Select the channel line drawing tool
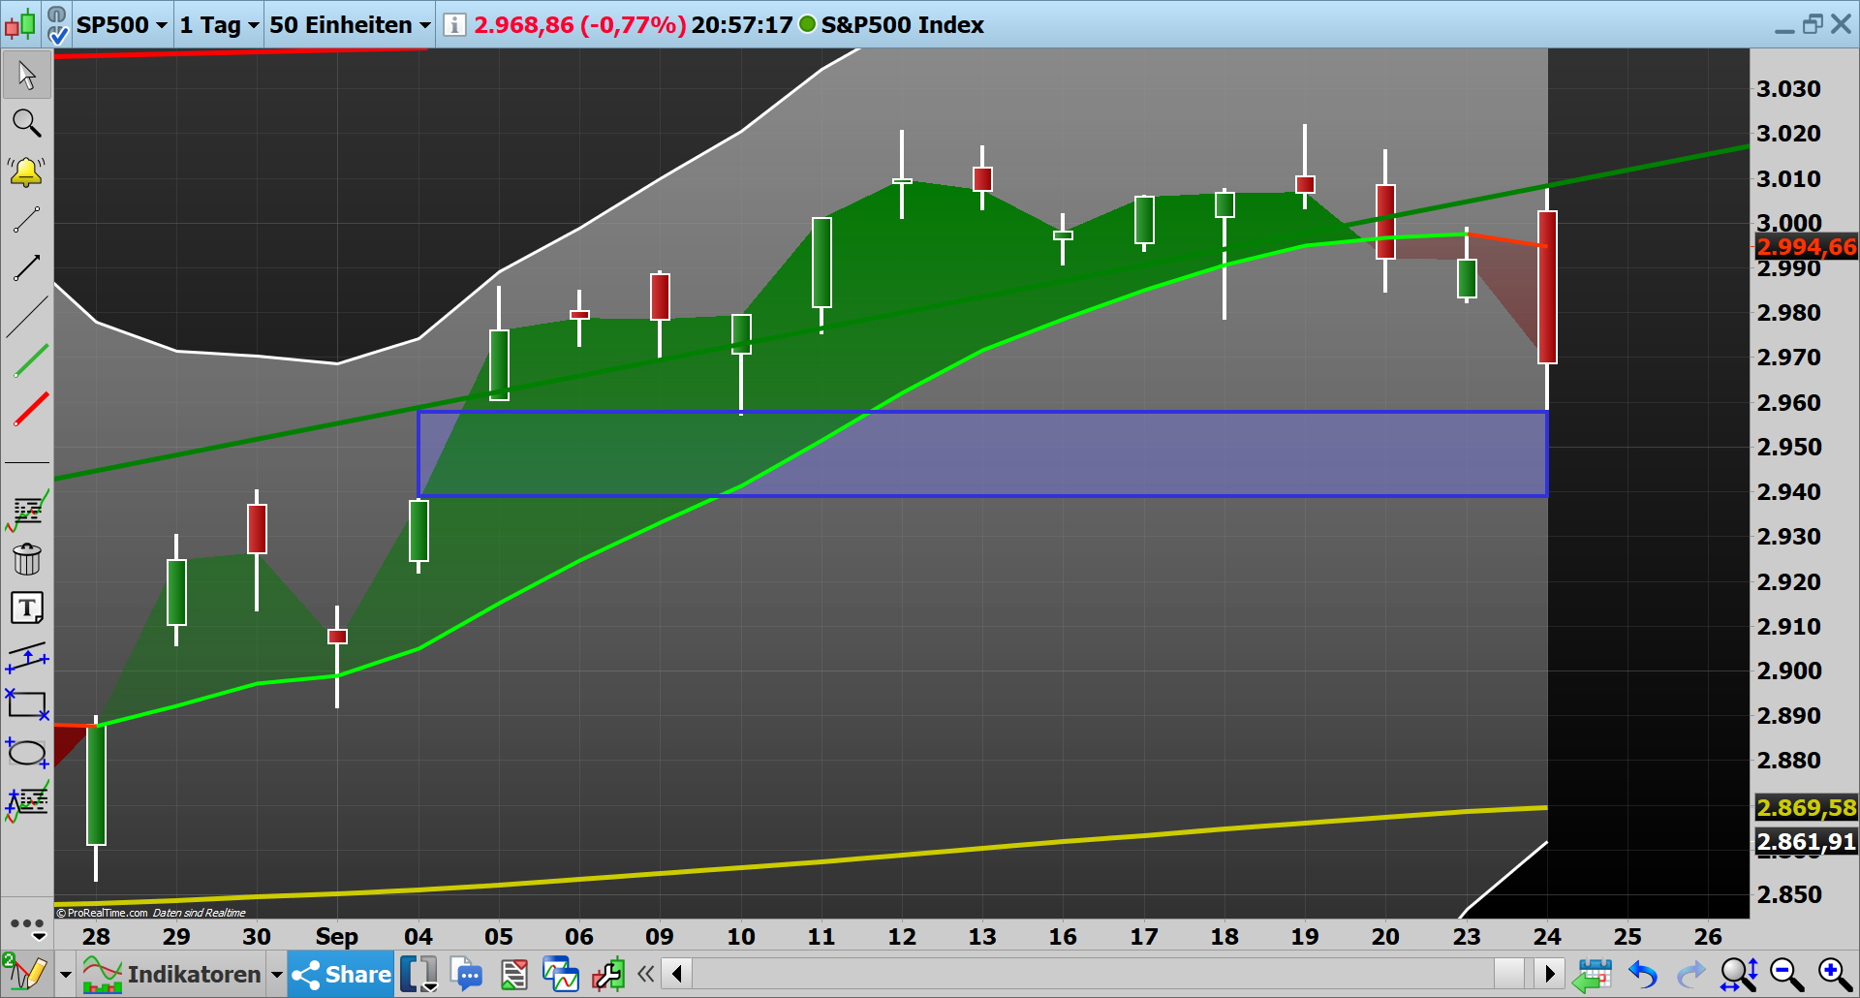 [27, 657]
